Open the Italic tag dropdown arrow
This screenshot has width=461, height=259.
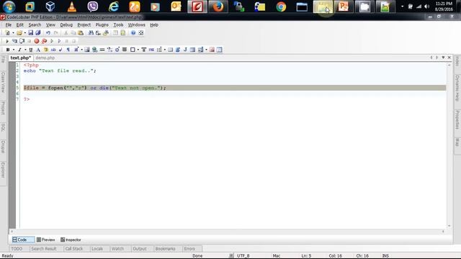25,50
